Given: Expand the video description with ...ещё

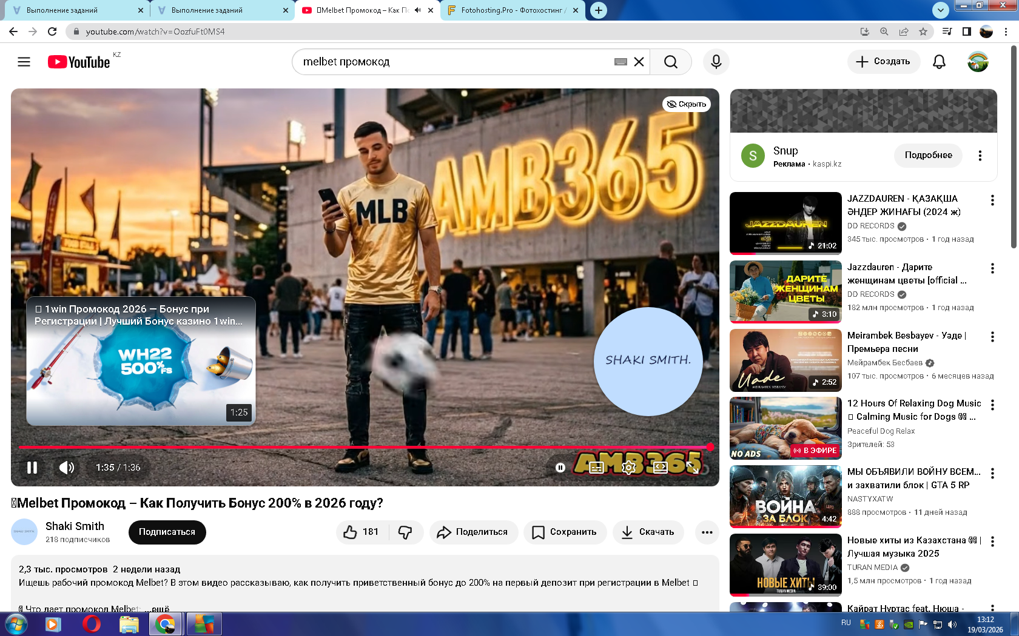Looking at the screenshot, I should [x=160, y=608].
